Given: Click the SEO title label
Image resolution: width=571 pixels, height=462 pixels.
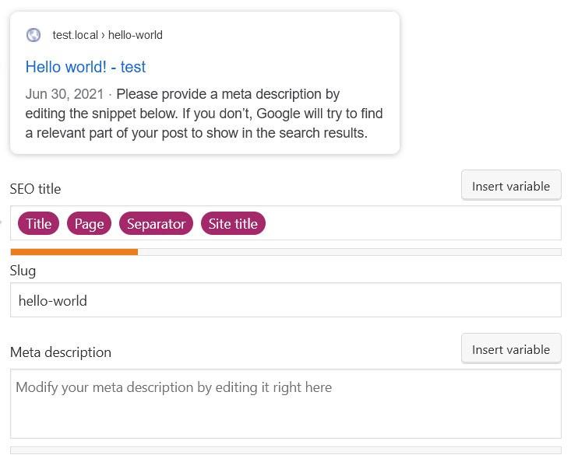Looking at the screenshot, I should (x=35, y=189).
